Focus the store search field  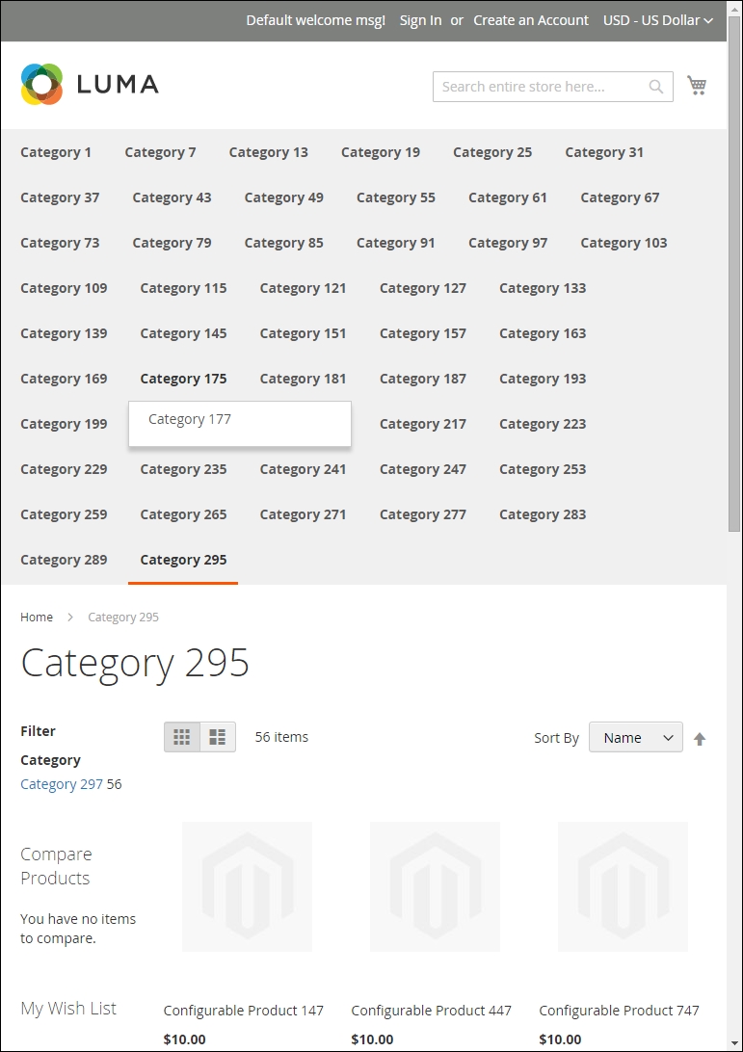[553, 87]
